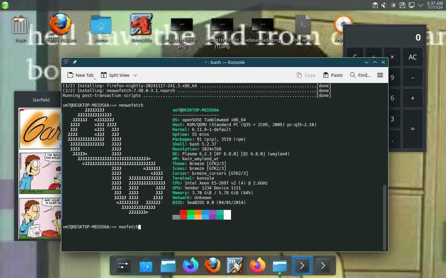Image resolution: width=446 pixels, height=278 pixels.
Task: Click the equals (=) calculator button
Action: pyautogui.click(x=413, y=129)
